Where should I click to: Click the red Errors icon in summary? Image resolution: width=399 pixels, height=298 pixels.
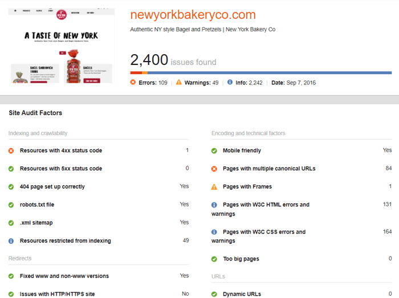pos(133,82)
